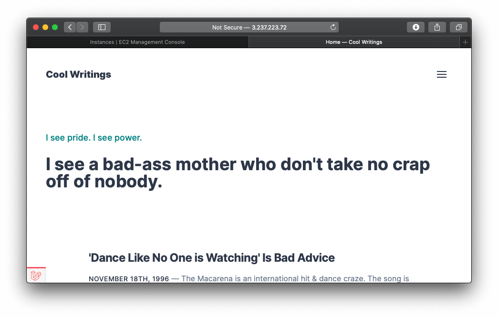Open the 'Dance Like No One is Watching' article
The width and height of the screenshot is (498, 318).
coord(211,258)
